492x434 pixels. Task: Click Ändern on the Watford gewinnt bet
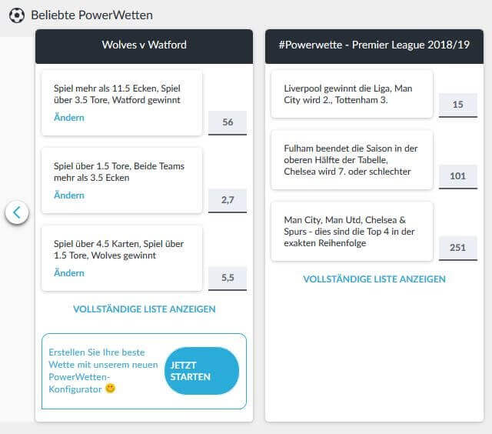[69, 118]
